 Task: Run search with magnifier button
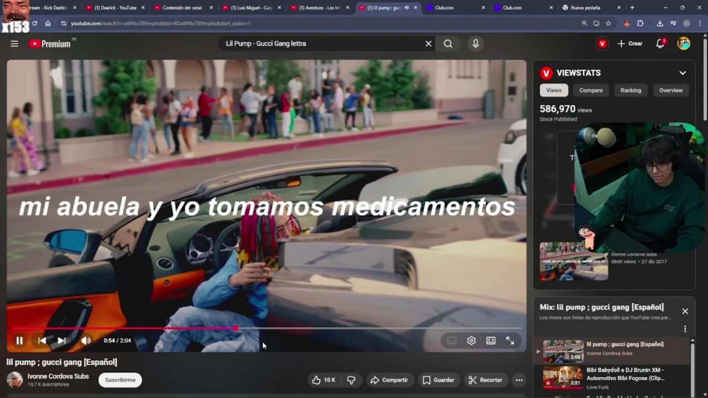coord(448,44)
